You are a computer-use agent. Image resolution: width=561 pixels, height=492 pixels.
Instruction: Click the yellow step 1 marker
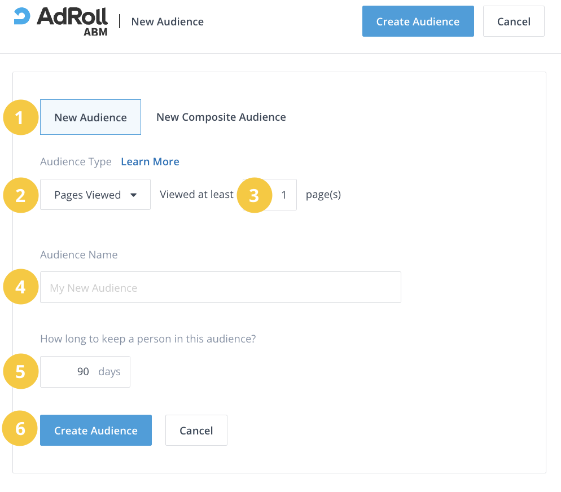click(x=20, y=118)
